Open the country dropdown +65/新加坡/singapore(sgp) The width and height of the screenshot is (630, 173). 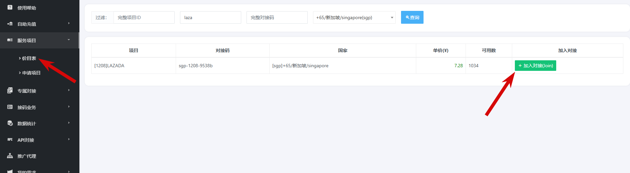coord(354,17)
